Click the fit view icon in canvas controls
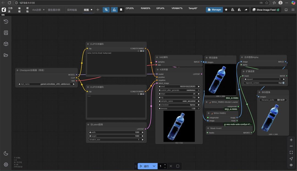297x171 pixels. coord(291,152)
